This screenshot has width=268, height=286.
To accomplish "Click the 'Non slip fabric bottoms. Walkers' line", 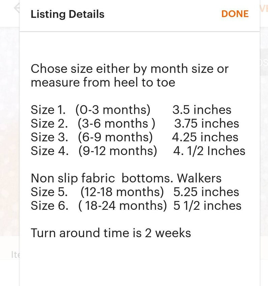I will point(126,178).
